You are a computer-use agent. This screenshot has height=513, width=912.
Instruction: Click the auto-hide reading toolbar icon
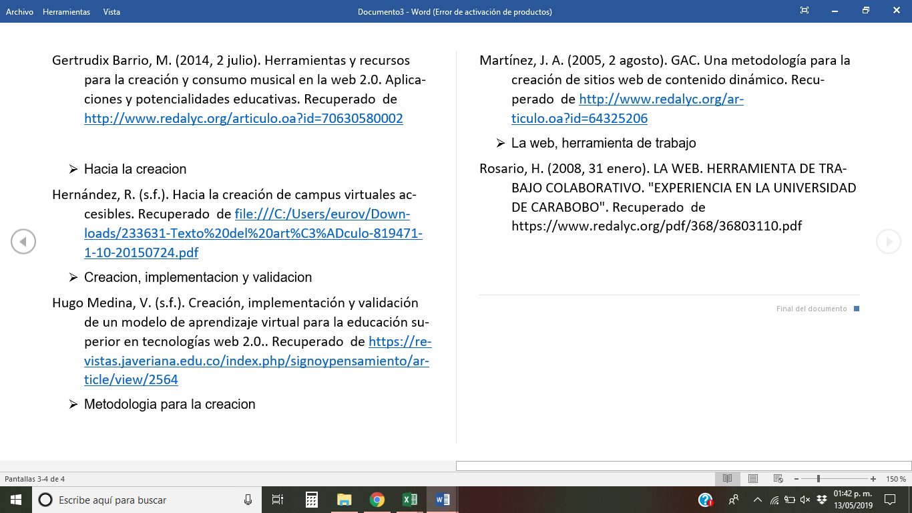pos(805,11)
